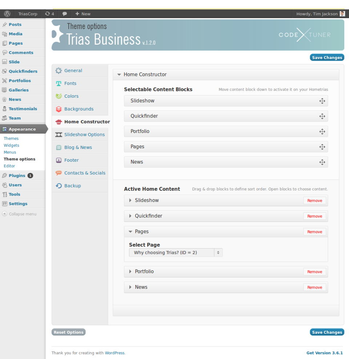Click the News sidebar icon
The height and width of the screenshot is (359, 349).
tap(4, 100)
